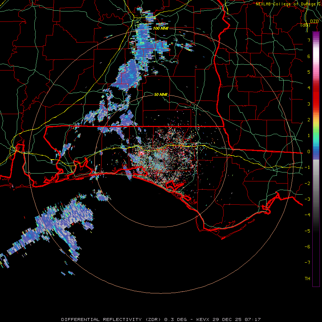The image size is (322, 322).
Task: Click the 7 value on the color scale
Action: point(309,40)
